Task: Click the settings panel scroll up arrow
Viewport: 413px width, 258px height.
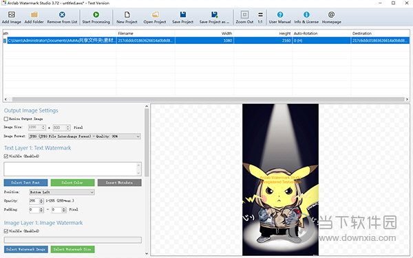Action: pos(147,106)
